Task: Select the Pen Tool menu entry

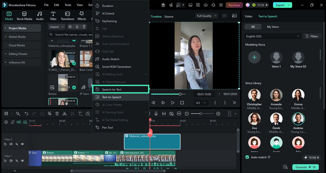Action: tap(121, 128)
